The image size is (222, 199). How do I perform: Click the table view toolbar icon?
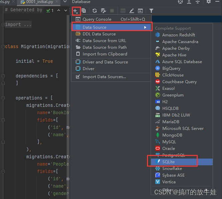coord(123,11)
